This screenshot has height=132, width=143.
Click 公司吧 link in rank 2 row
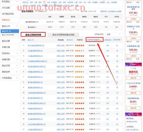coord(62,51)
